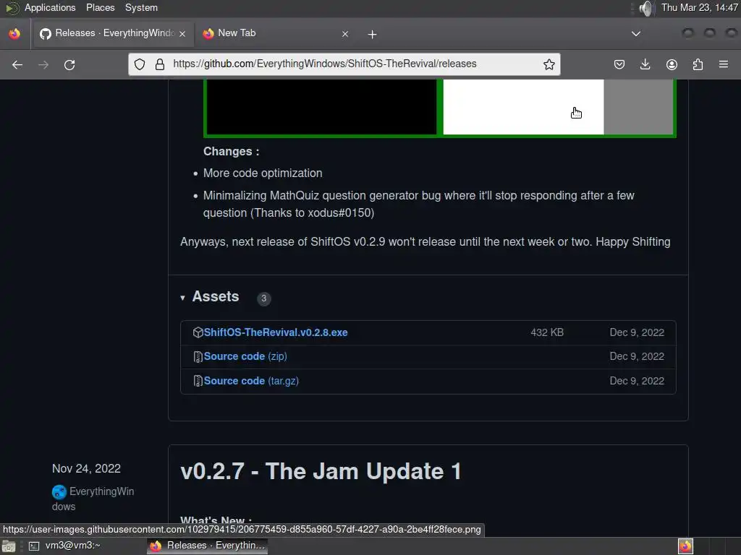
Task: Close the New Tab tab
Action: click(345, 33)
